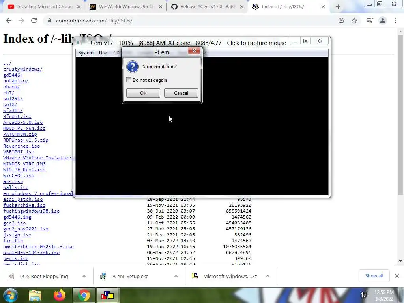Open the PCem_Setup.exe downloaded file
This screenshot has height=303, width=404.
(x=129, y=276)
